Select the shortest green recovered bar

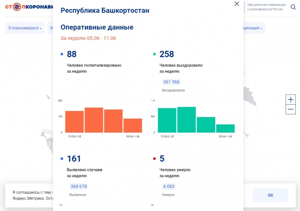click(225, 128)
